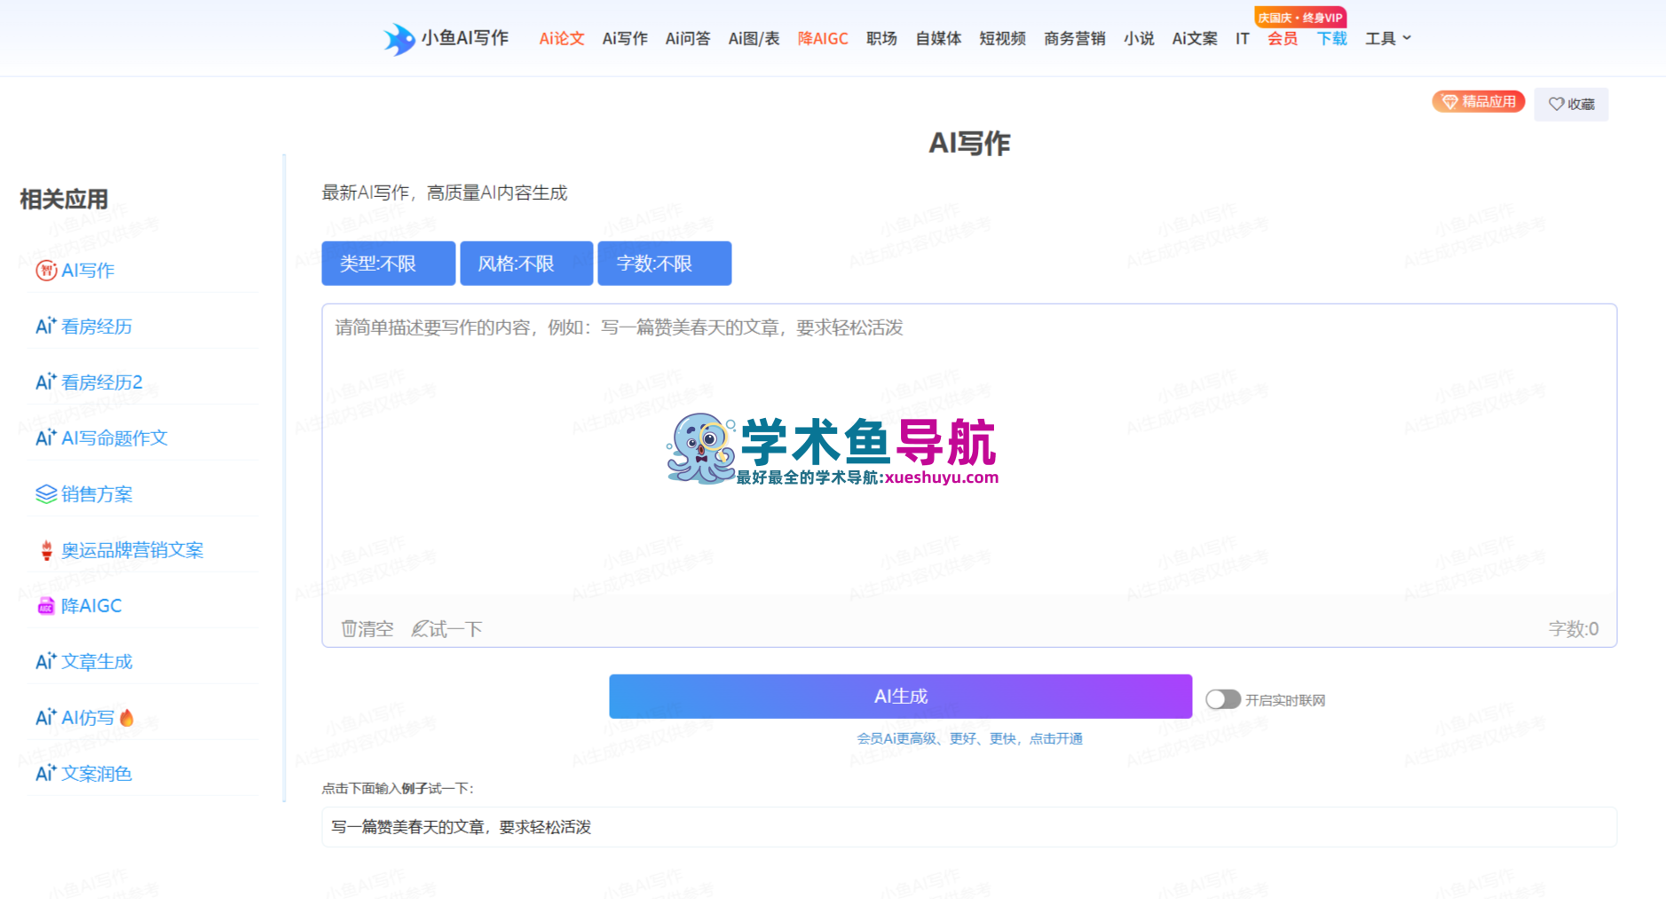Open the Ai写作 navigation tab

(625, 38)
